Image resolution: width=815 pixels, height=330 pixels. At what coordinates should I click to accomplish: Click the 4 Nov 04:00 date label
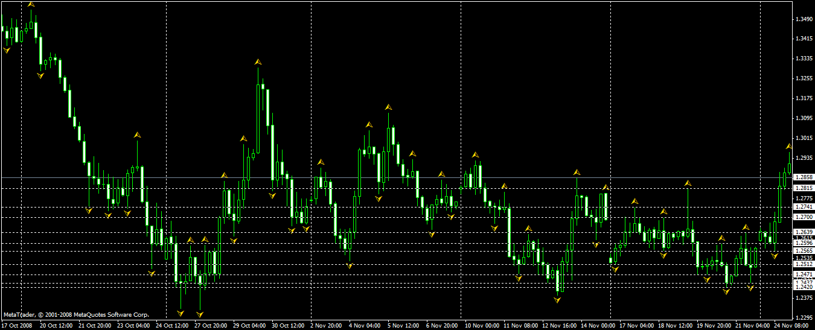click(365, 326)
